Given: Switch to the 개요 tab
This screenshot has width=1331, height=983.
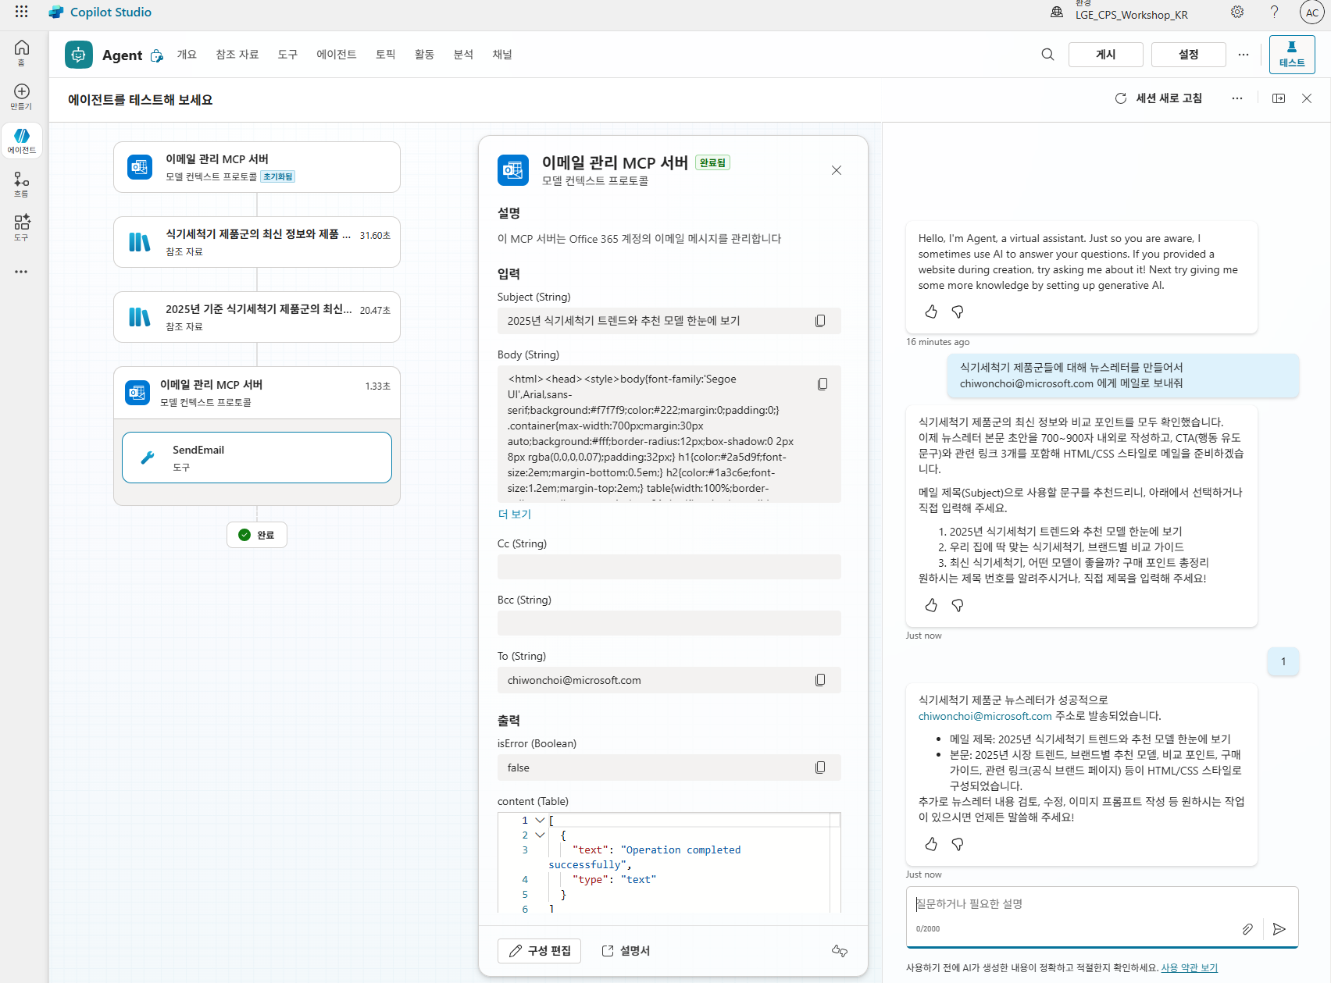Looking at the screenshot, I should pos(187,55).
